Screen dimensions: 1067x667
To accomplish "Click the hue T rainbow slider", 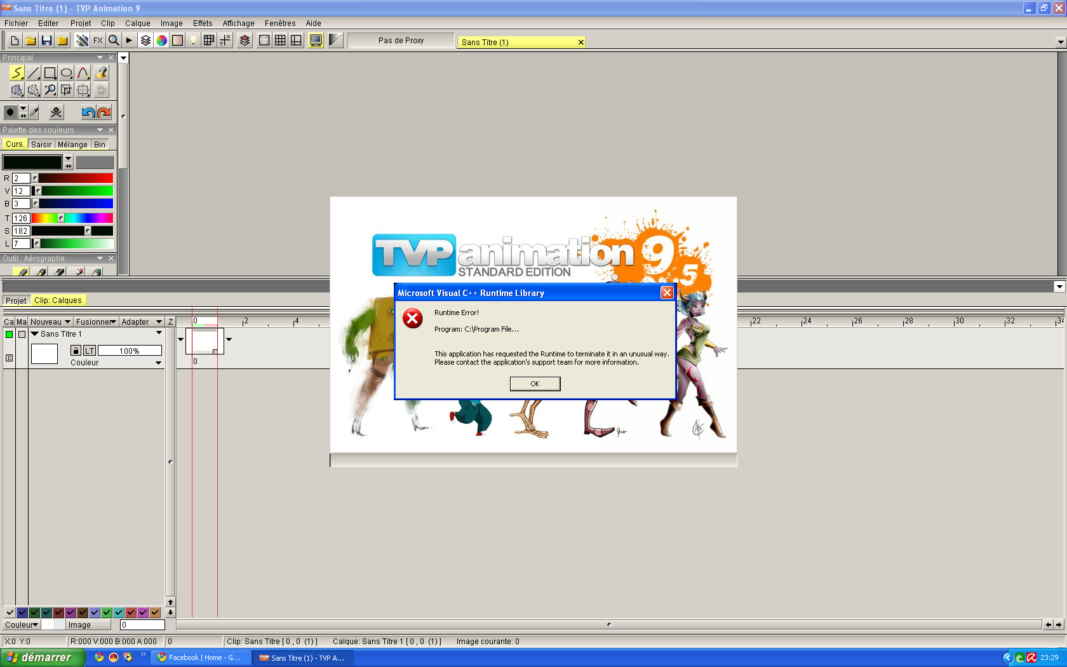I will (72, 219).
